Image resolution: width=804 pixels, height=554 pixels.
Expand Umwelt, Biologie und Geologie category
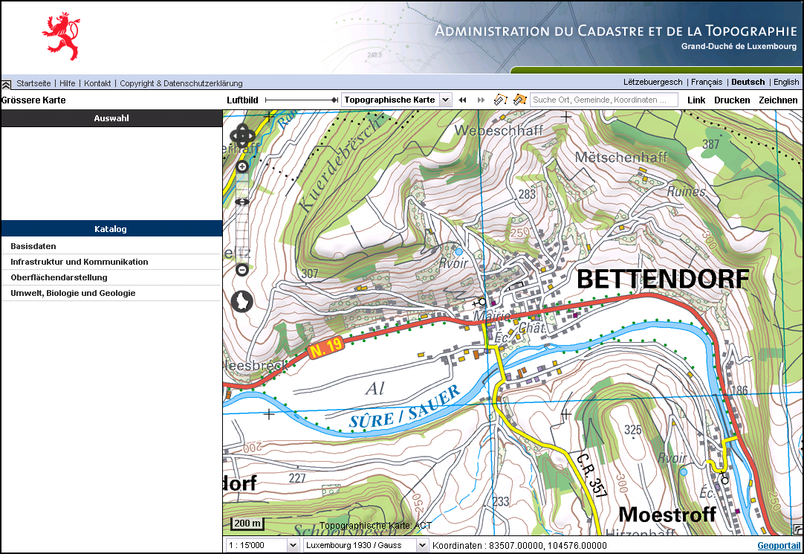coord(73,293)
